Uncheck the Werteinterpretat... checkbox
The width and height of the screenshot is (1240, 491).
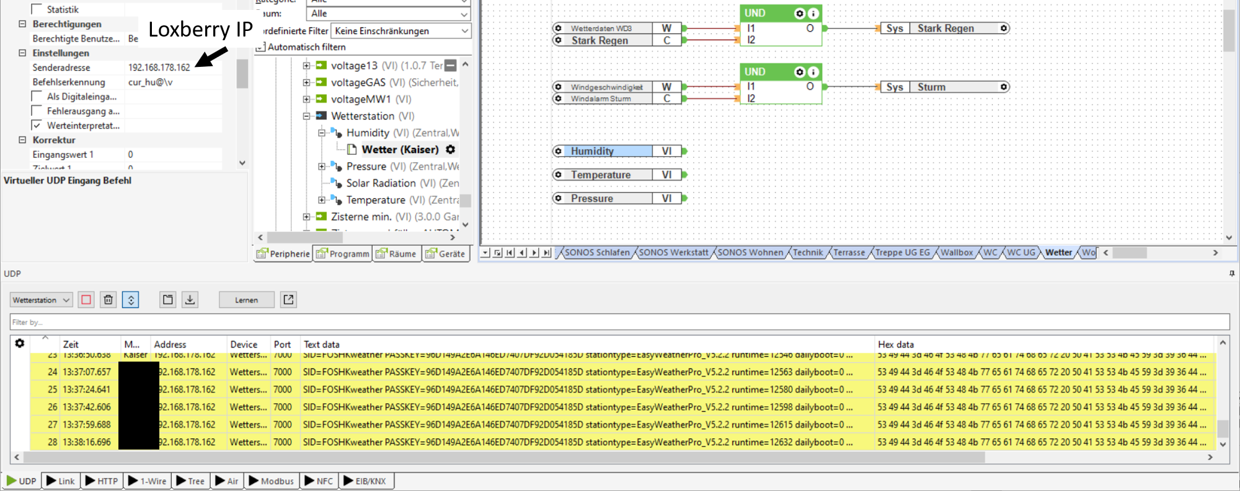click(37, 125)
